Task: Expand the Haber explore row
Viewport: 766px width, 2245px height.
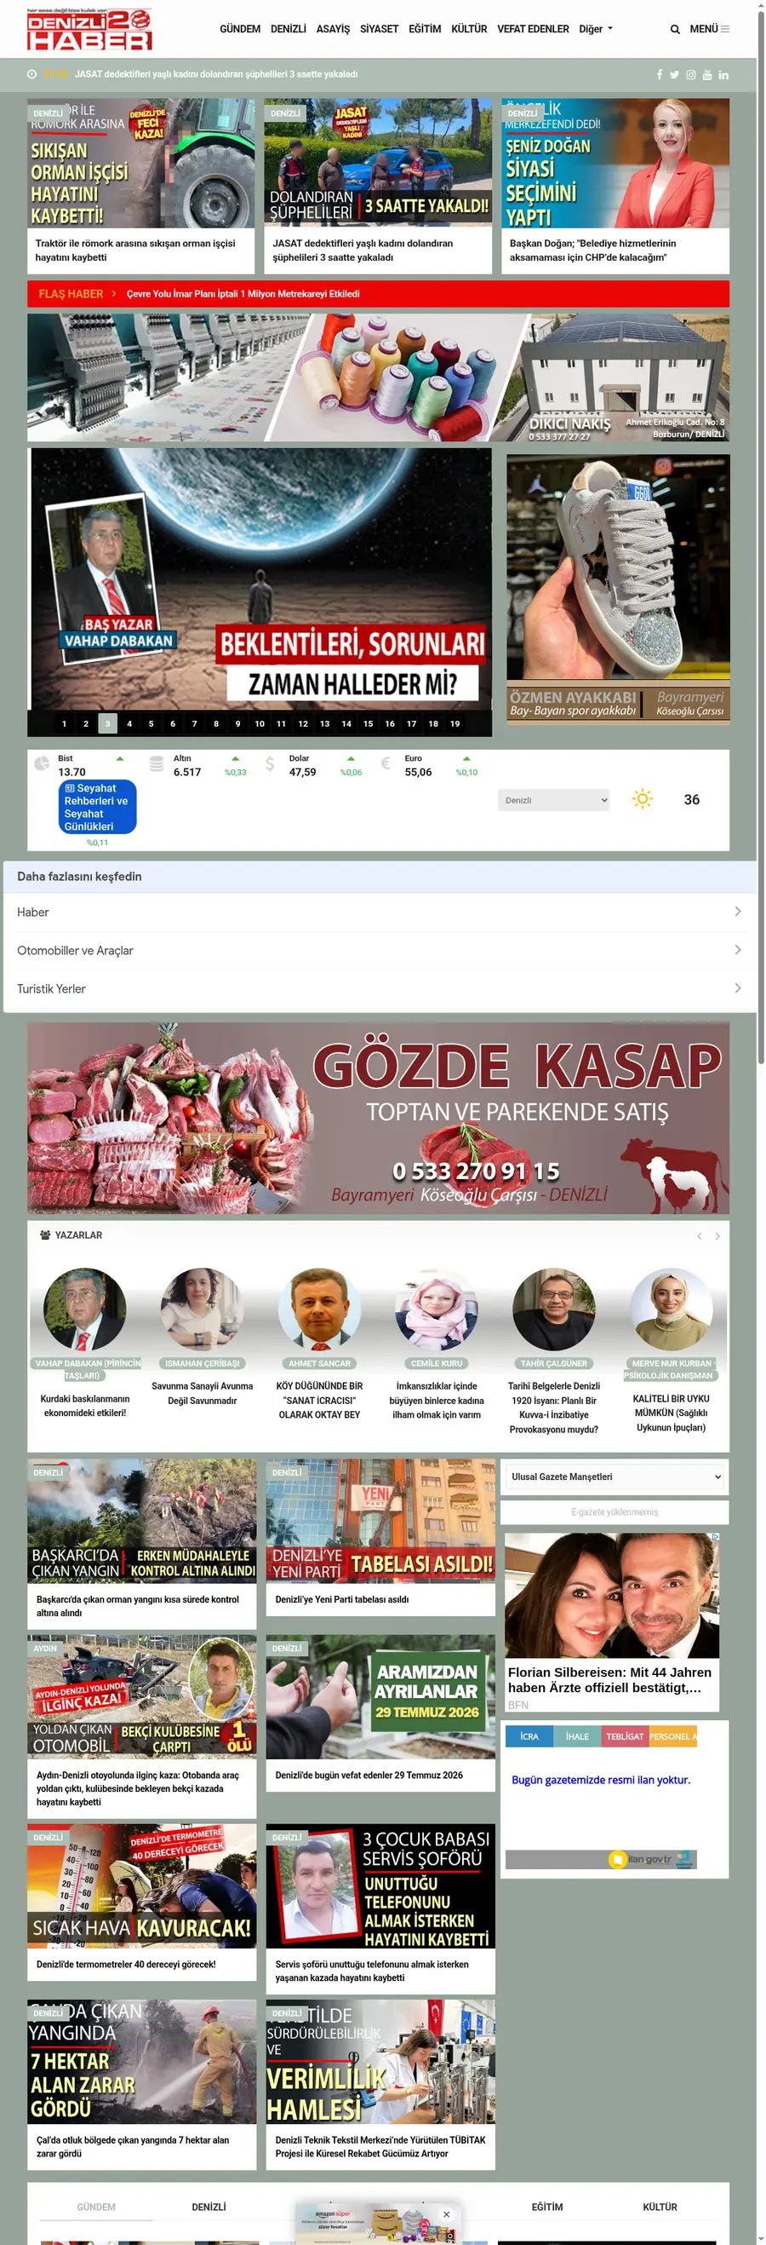Action: tap(380, 912)
